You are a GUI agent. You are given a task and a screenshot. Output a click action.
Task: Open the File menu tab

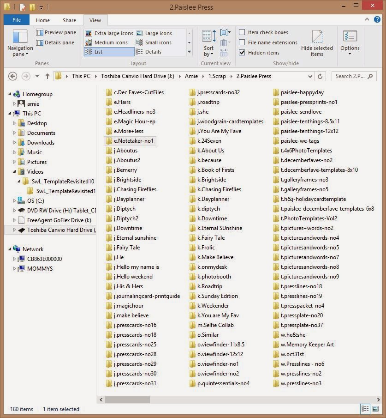[17, 20]
